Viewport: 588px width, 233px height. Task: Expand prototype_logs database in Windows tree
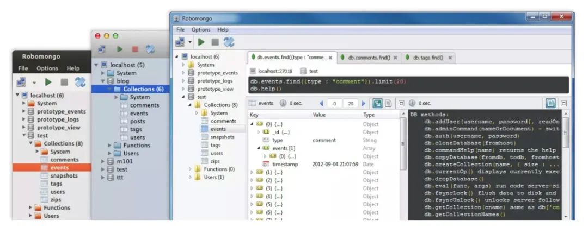(183, 81)
